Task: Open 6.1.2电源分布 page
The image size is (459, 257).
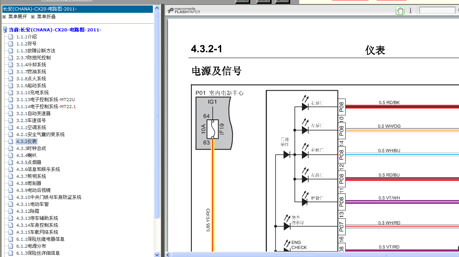Action: pyautogui.click(x=31, y=246)
